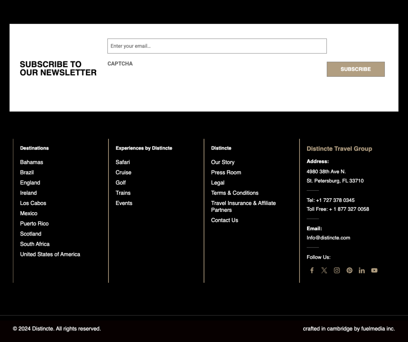This screenshot has height=342, width=408.
Task: Click the email input field
Action: click(x=217, y=46)
